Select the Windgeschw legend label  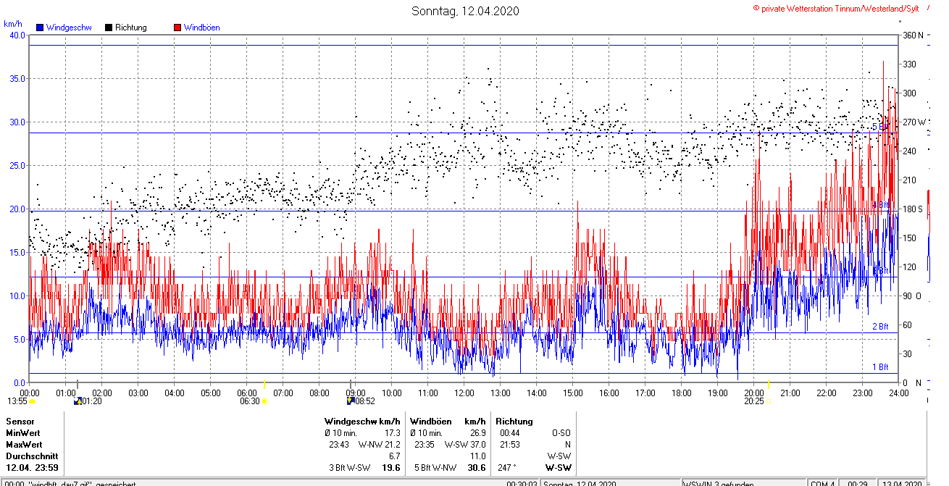tap(69, 28)
